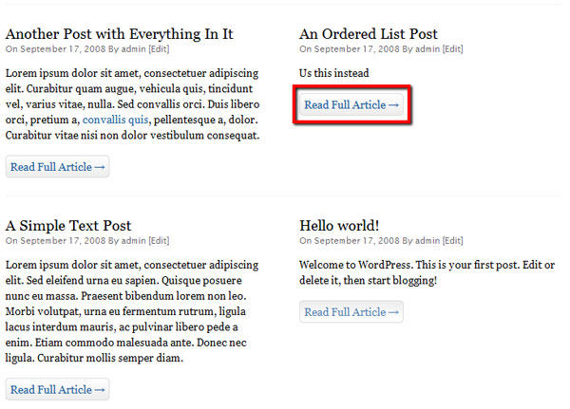Click [Edit] for A Simple Text Post

click(x=160, y=241)
